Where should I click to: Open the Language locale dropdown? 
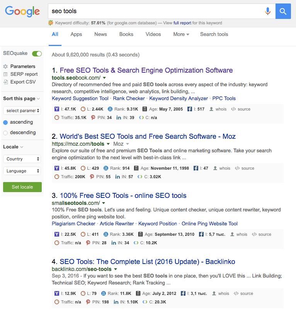click(22, 170)
